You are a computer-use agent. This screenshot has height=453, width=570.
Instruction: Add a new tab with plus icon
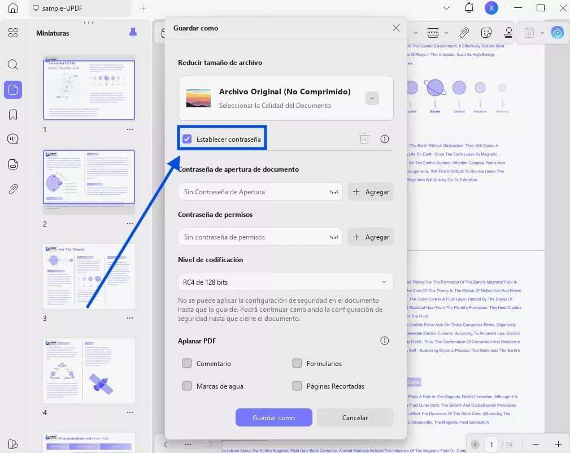tap(143, 8)
